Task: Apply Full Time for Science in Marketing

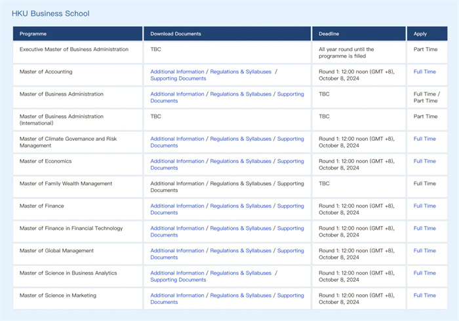Action: click(424, 295)
